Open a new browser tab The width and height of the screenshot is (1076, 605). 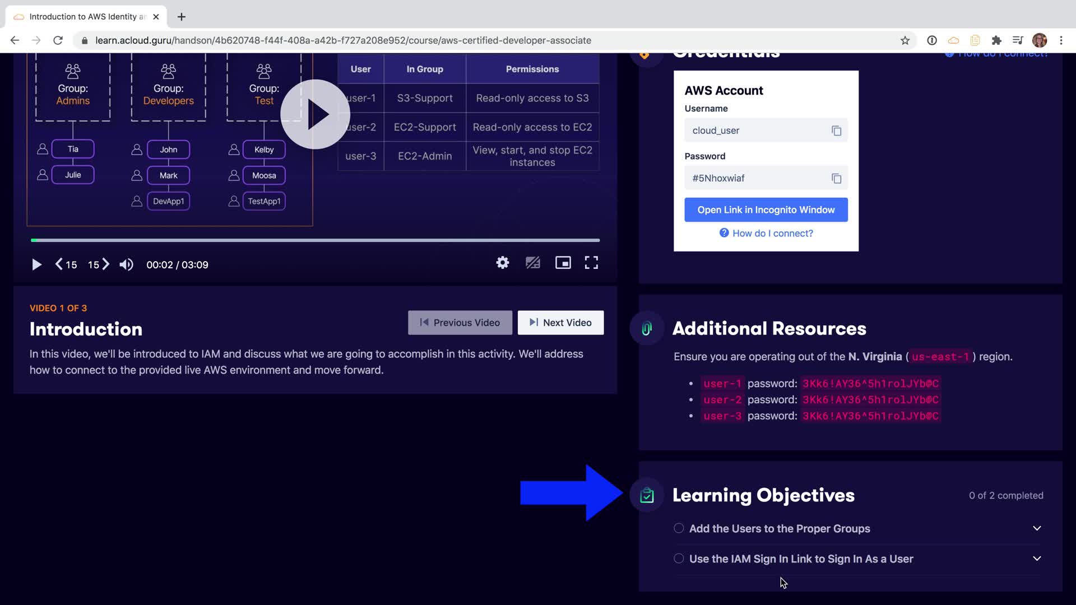pyautogui.click(x=182, y=17)
